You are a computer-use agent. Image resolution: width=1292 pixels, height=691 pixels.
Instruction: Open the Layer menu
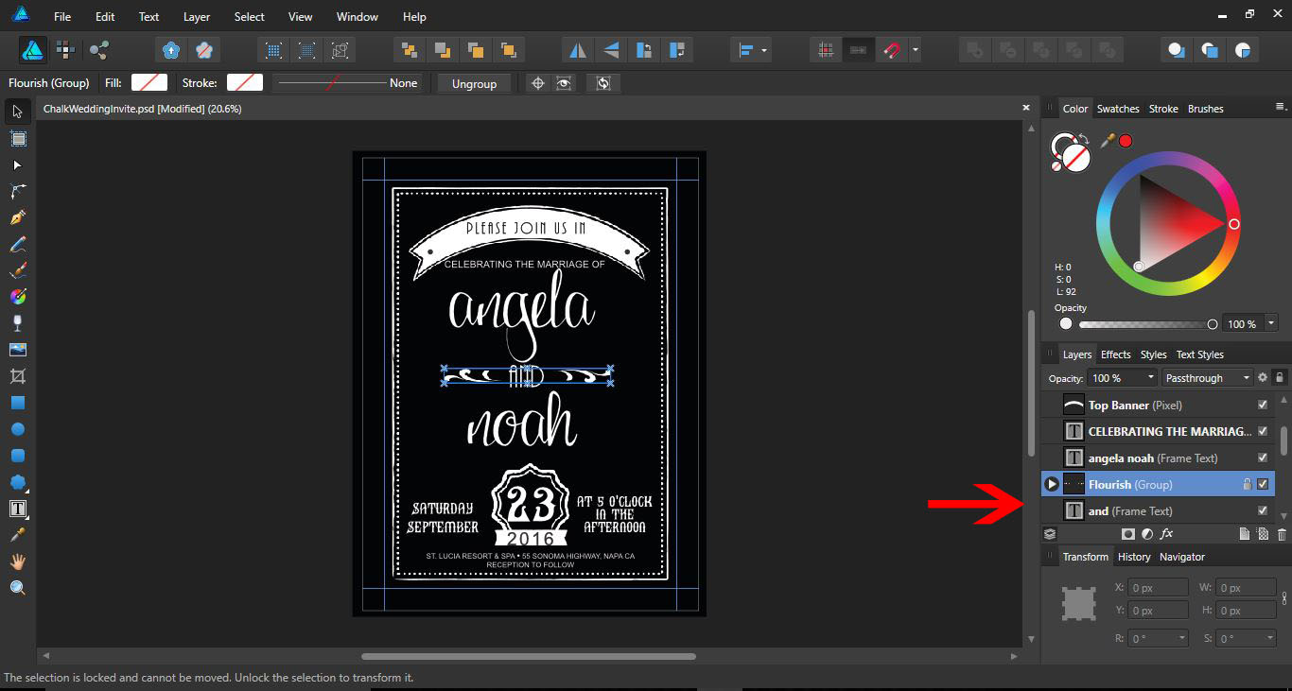coord(197,17)
